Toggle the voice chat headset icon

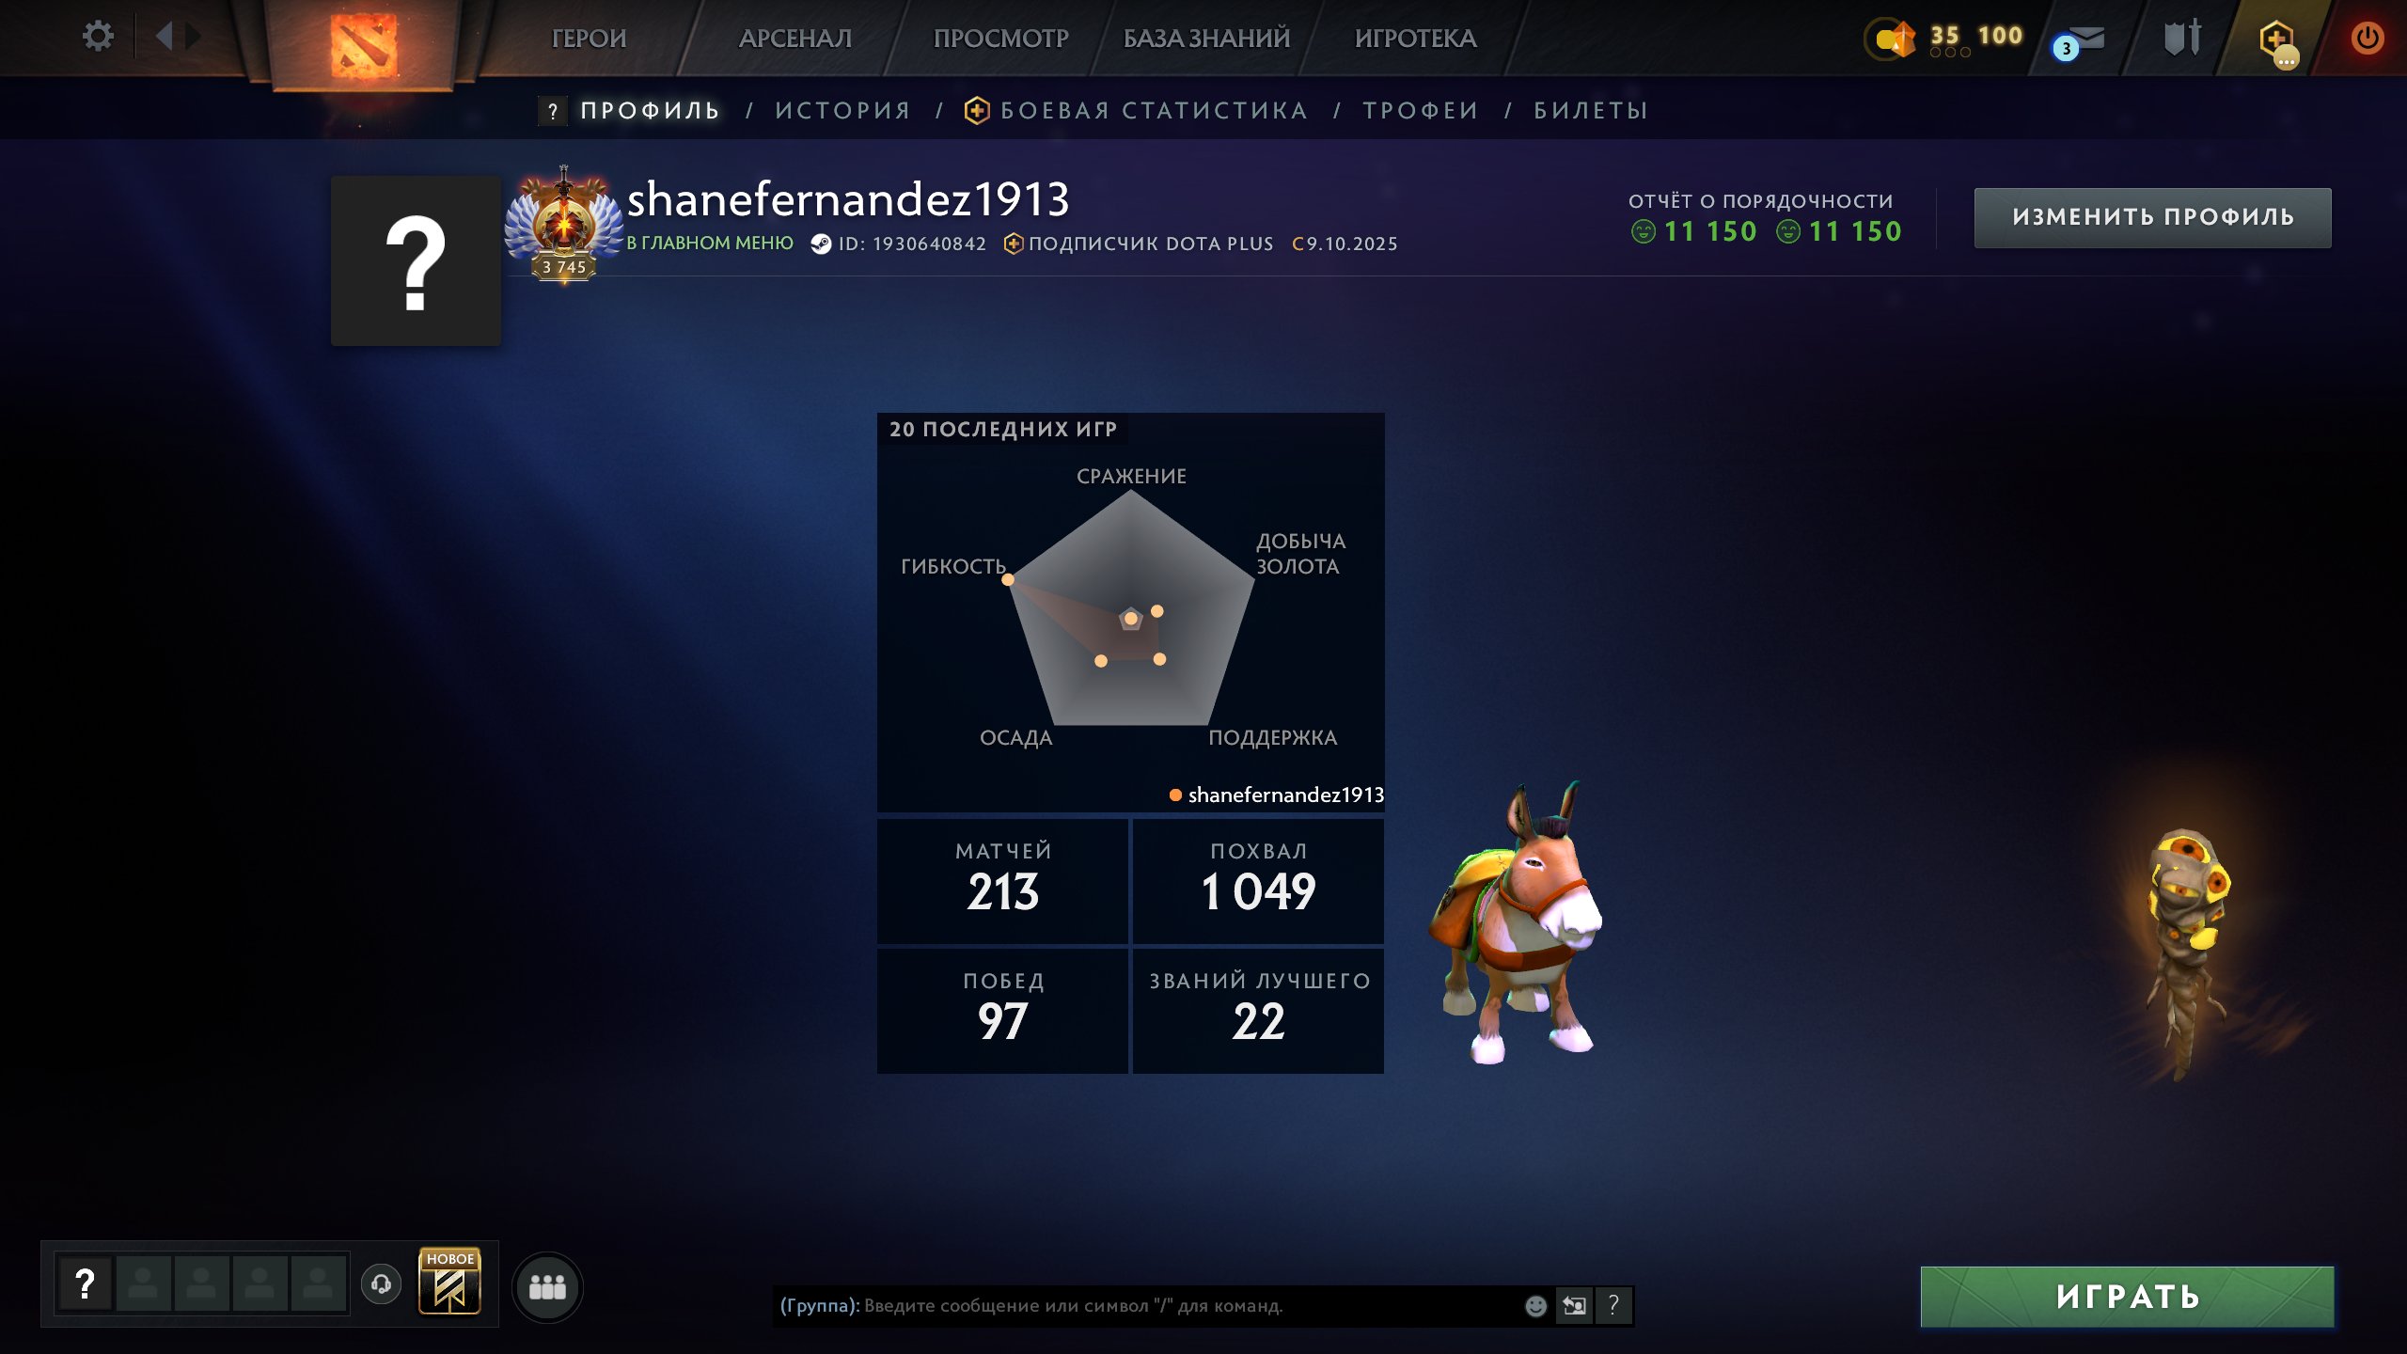381,1283
